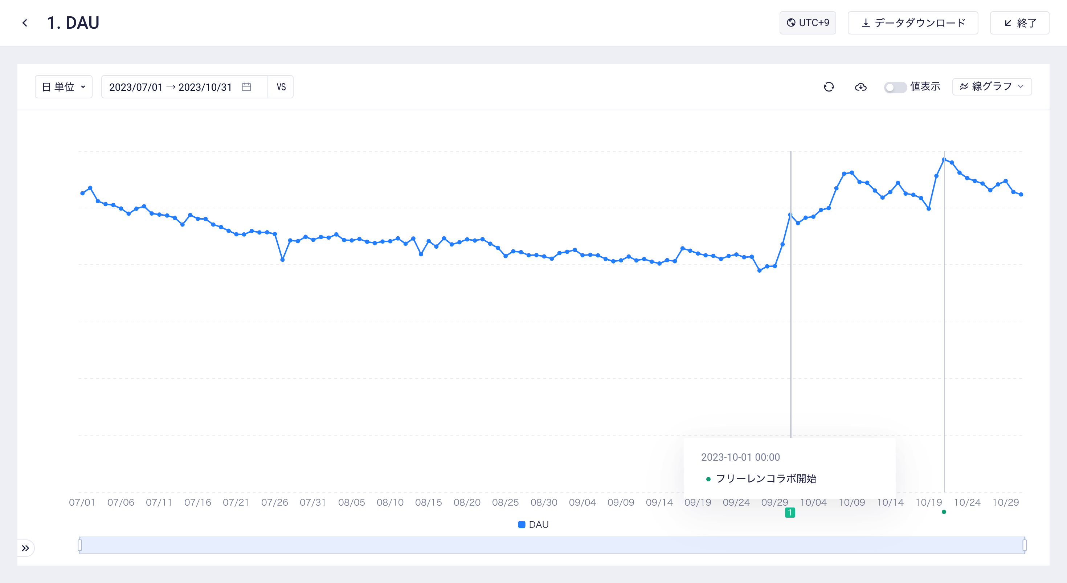The width and height of the screenshot is (1067, 583).
Task: Click the green event dot near 10/19
Action: click(x=944, y=512)
